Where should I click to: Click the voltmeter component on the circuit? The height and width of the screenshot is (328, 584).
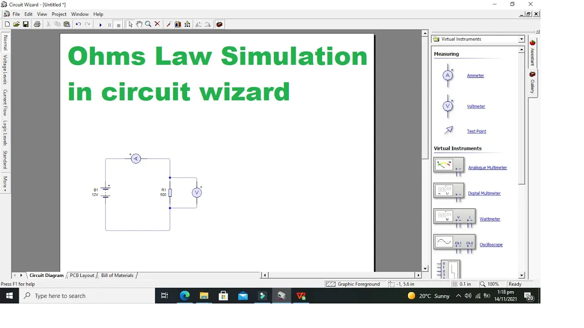tap(197, 193)
